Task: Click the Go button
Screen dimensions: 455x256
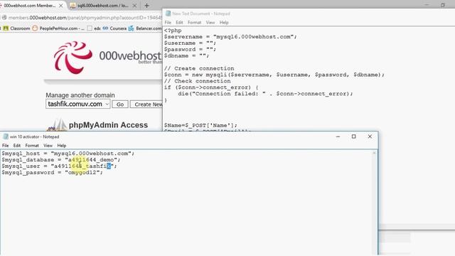Action: tap(120, 105)
